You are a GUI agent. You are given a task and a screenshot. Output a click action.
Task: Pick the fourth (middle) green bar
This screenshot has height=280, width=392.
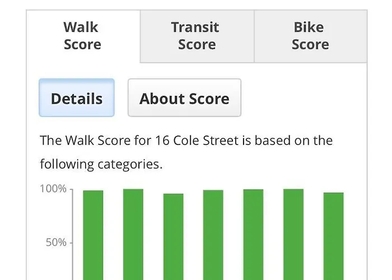pos(213,235)
